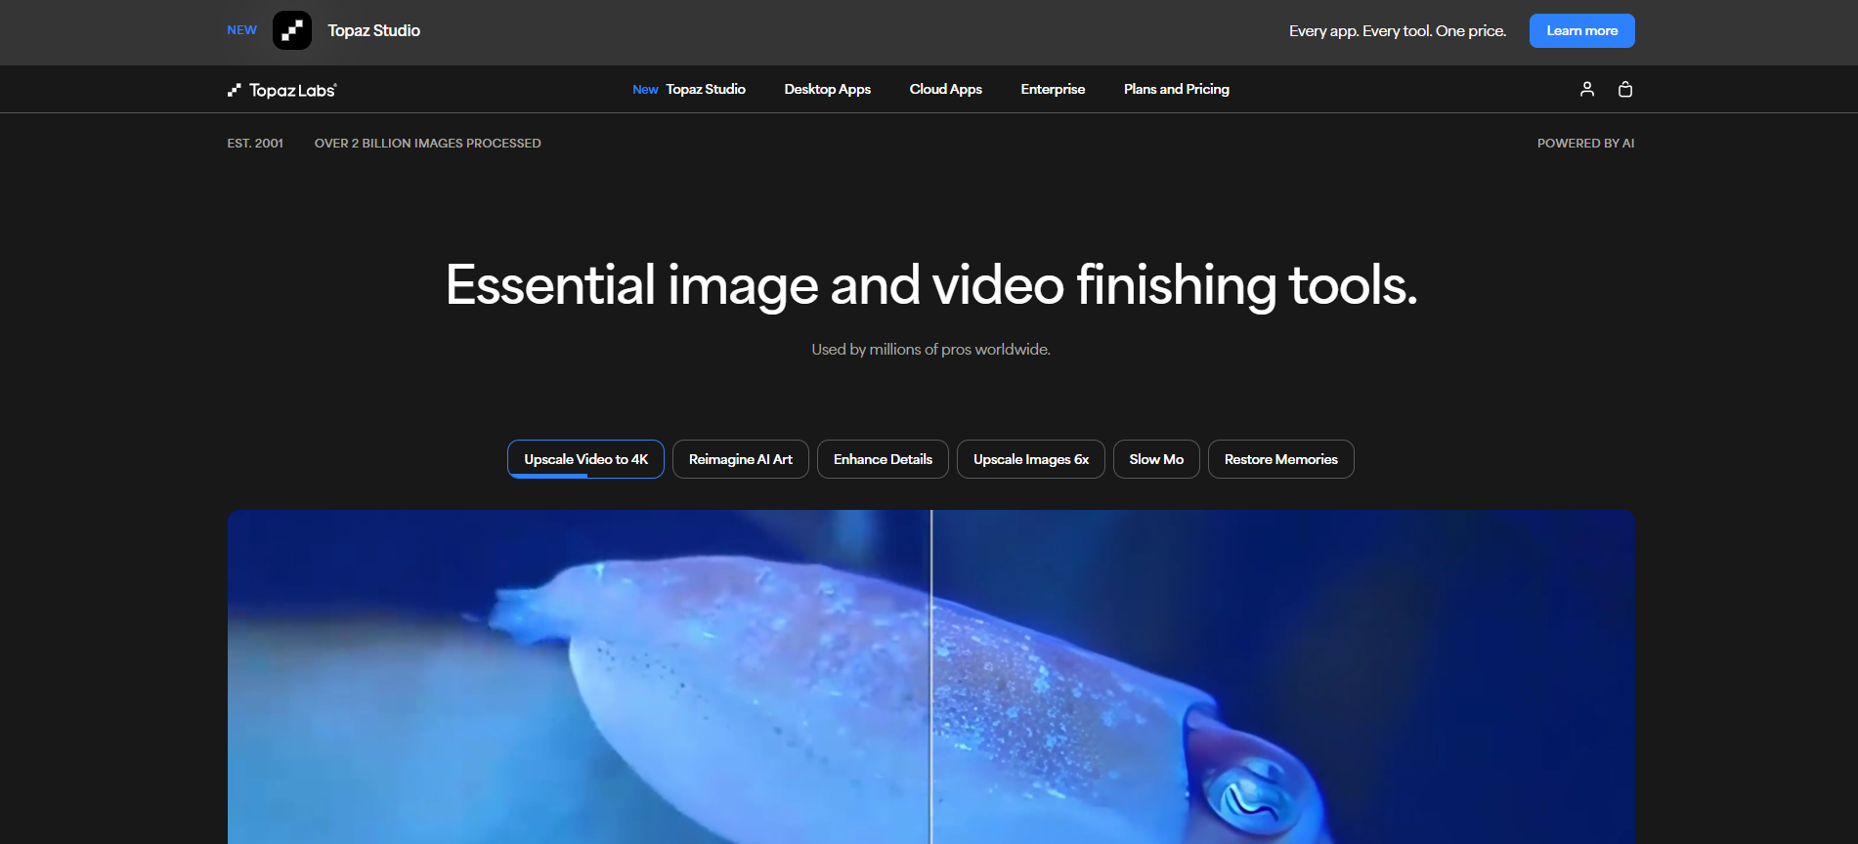Open the Topaz Studio nav item
1858x844 pixels.
click(x=705, y=89)
